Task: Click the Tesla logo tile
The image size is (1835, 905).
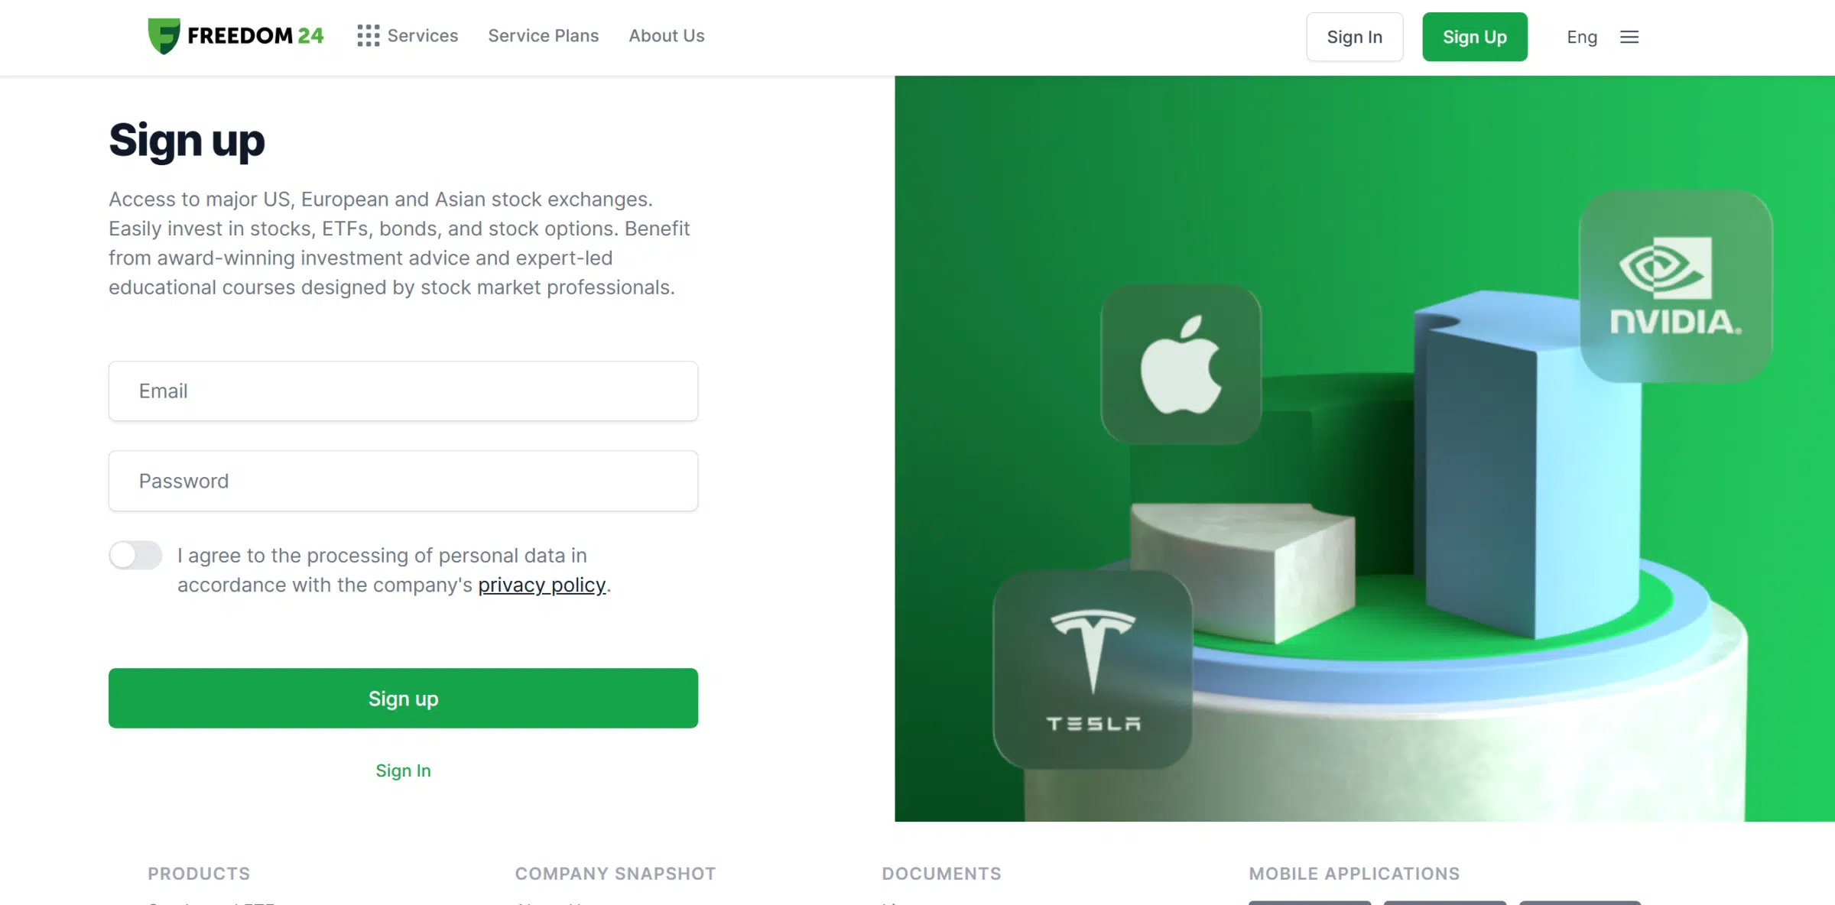Action: coord(1093,670)
